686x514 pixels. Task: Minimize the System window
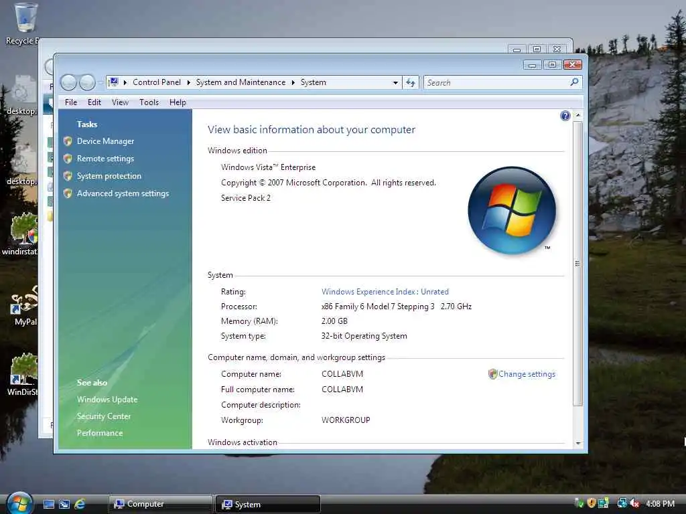click(x=533, y=65)
